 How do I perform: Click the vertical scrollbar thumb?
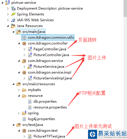[125, 8]
